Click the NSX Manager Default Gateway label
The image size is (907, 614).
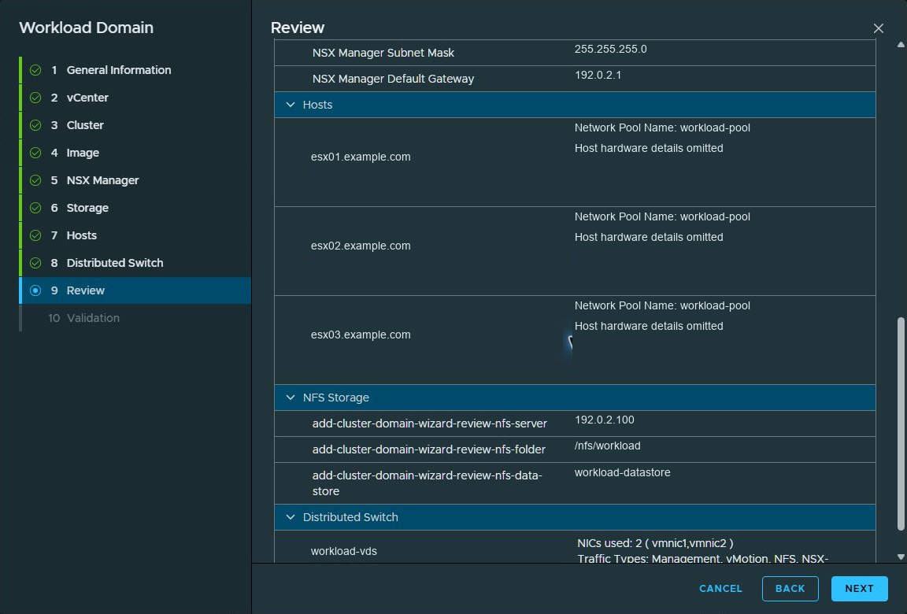click(x=393, y=79)
